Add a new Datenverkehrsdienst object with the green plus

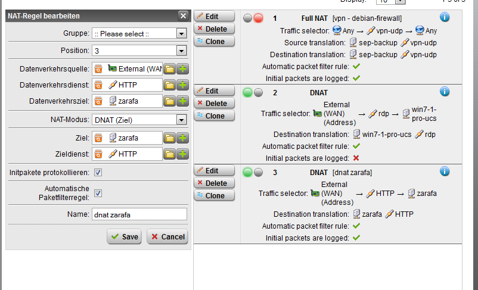click(x=182, y=85)
